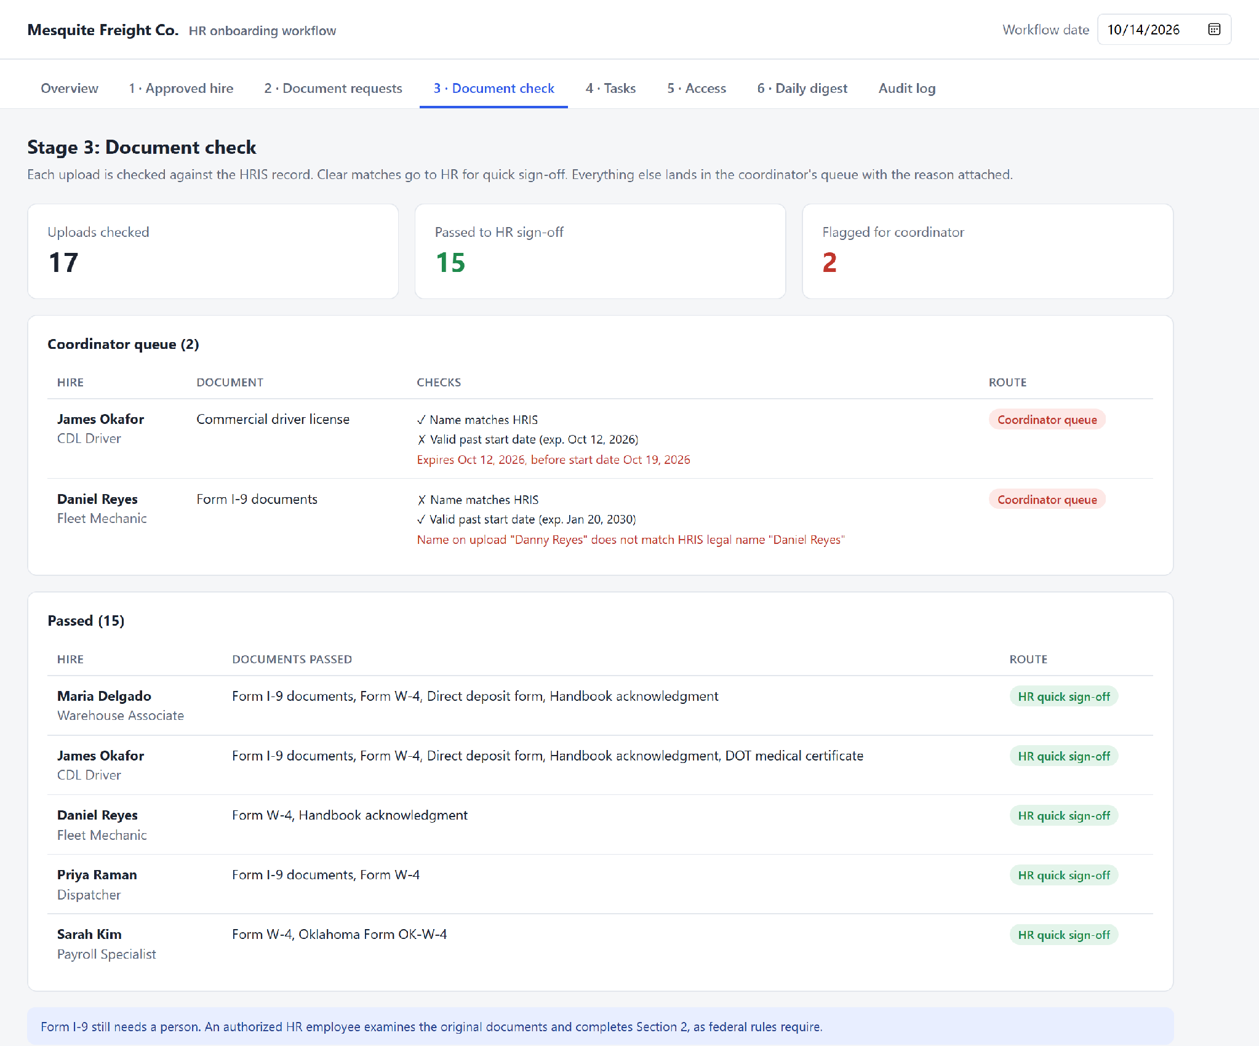Click HR quick sign-off badge for Maria Delgado
Image resolution: width=1259 pixels, height=1046 pixels.
pos(1063,697)
